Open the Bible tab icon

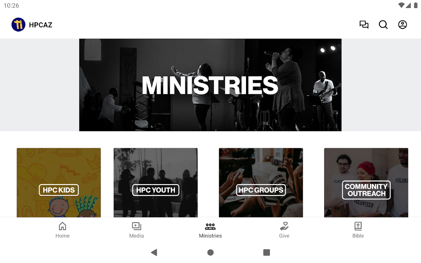point(358,226)
